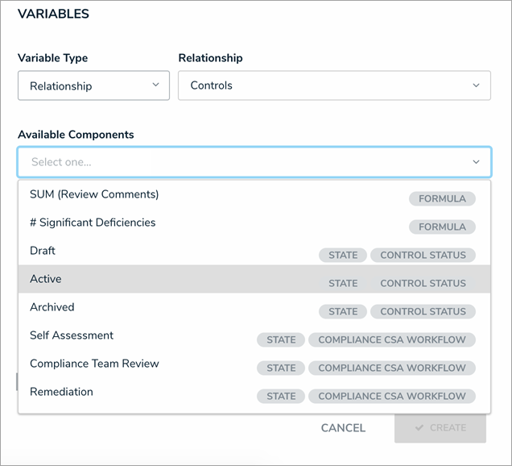Click the CONTROL STATUS tag on Draft
Viewport: 512px width, 466px height.
[423, 255]
